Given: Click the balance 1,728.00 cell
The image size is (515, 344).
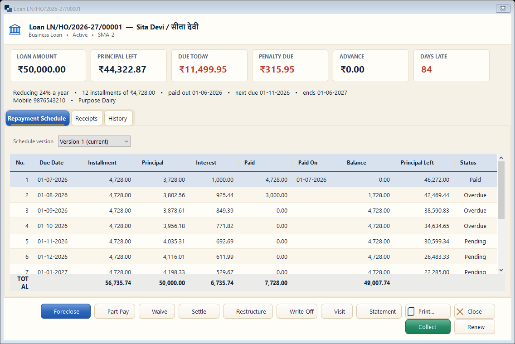Looking at the screenshot, I should pos(379,195).
